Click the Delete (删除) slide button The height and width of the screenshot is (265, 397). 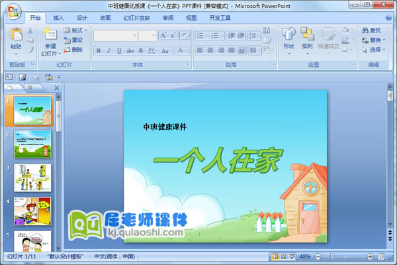(x=73, y=50)
